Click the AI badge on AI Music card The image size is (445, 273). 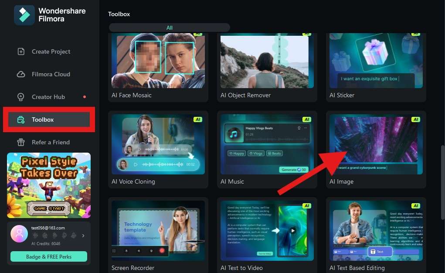[x=307, y=119]
